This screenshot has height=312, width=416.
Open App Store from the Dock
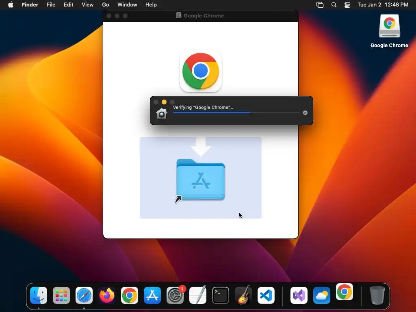point(152,295)
